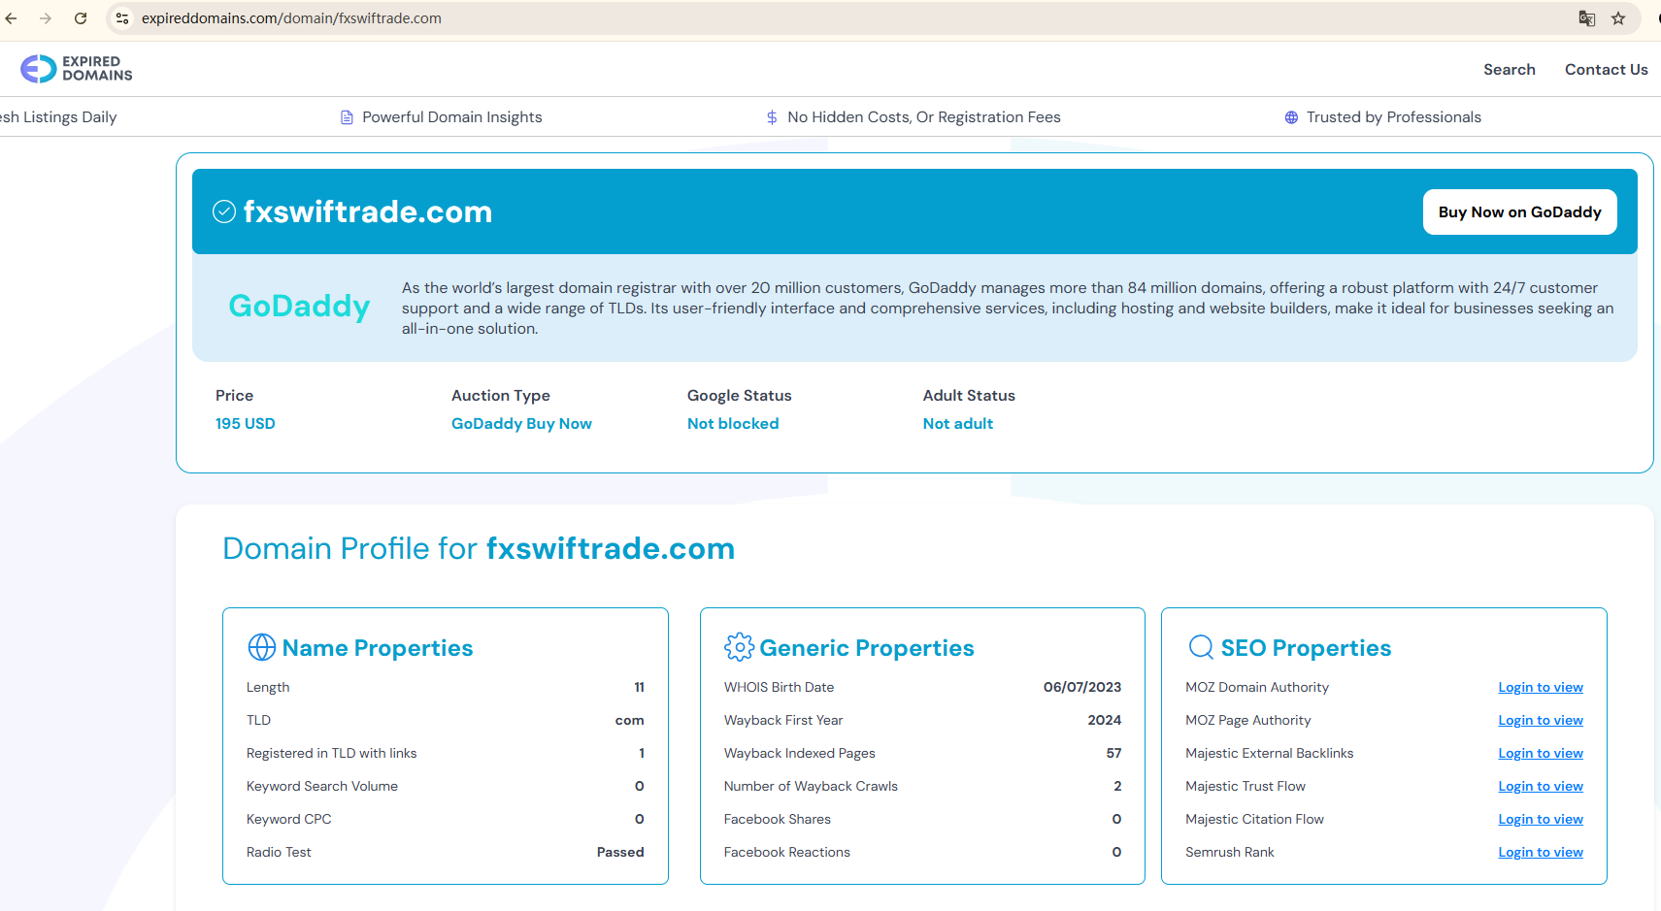Click the Facebook Reactions label
1661x911 pixels.
click(787, 853)
